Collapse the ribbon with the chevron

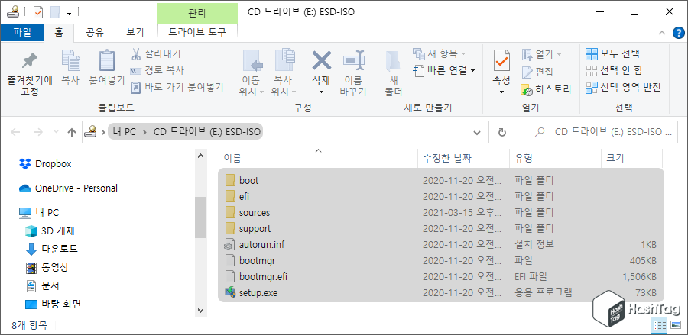(661, 32)
